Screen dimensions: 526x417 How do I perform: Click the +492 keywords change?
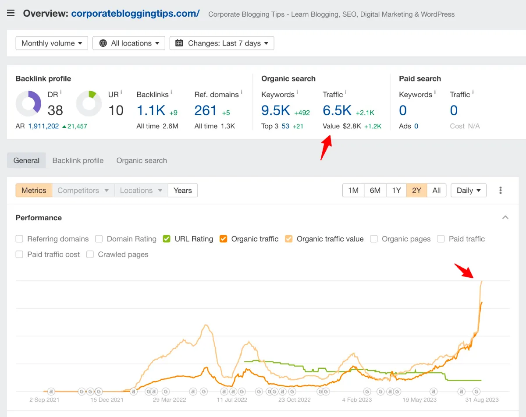[x=302, y=113]
